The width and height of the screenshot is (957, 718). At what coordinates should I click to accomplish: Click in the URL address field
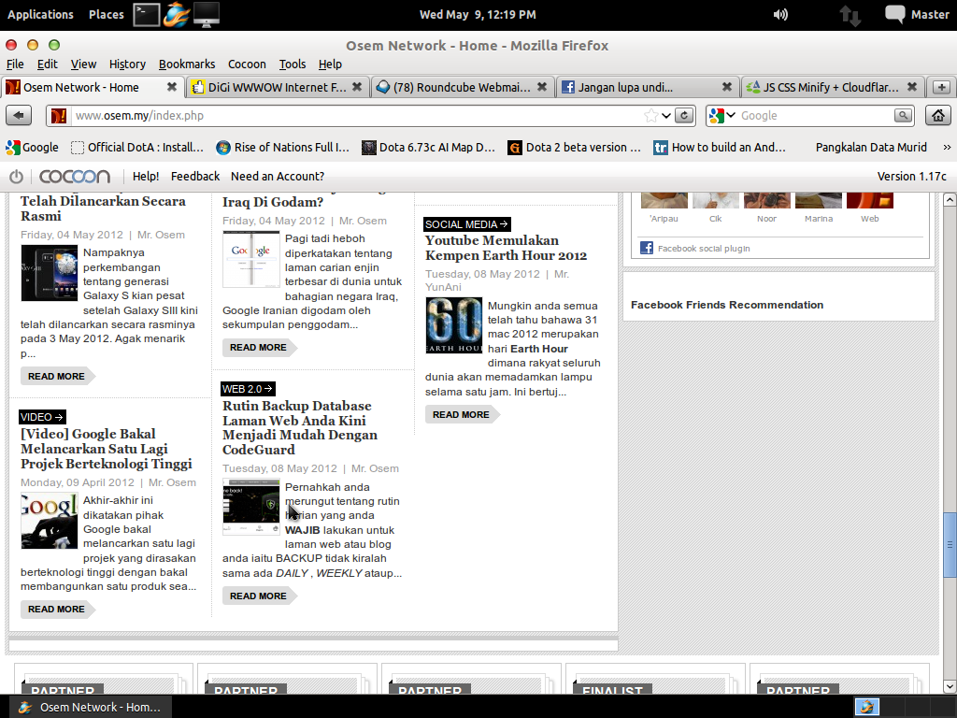(x=357, y=115)
